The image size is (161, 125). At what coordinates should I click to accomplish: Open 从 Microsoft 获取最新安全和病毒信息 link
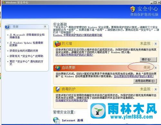click(x=27, y=36)
